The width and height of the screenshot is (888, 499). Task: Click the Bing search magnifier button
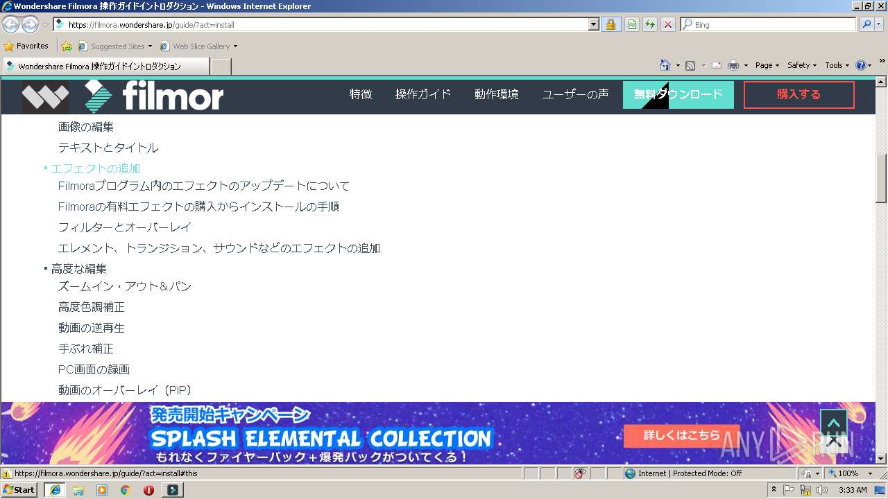tap(866, 24)
